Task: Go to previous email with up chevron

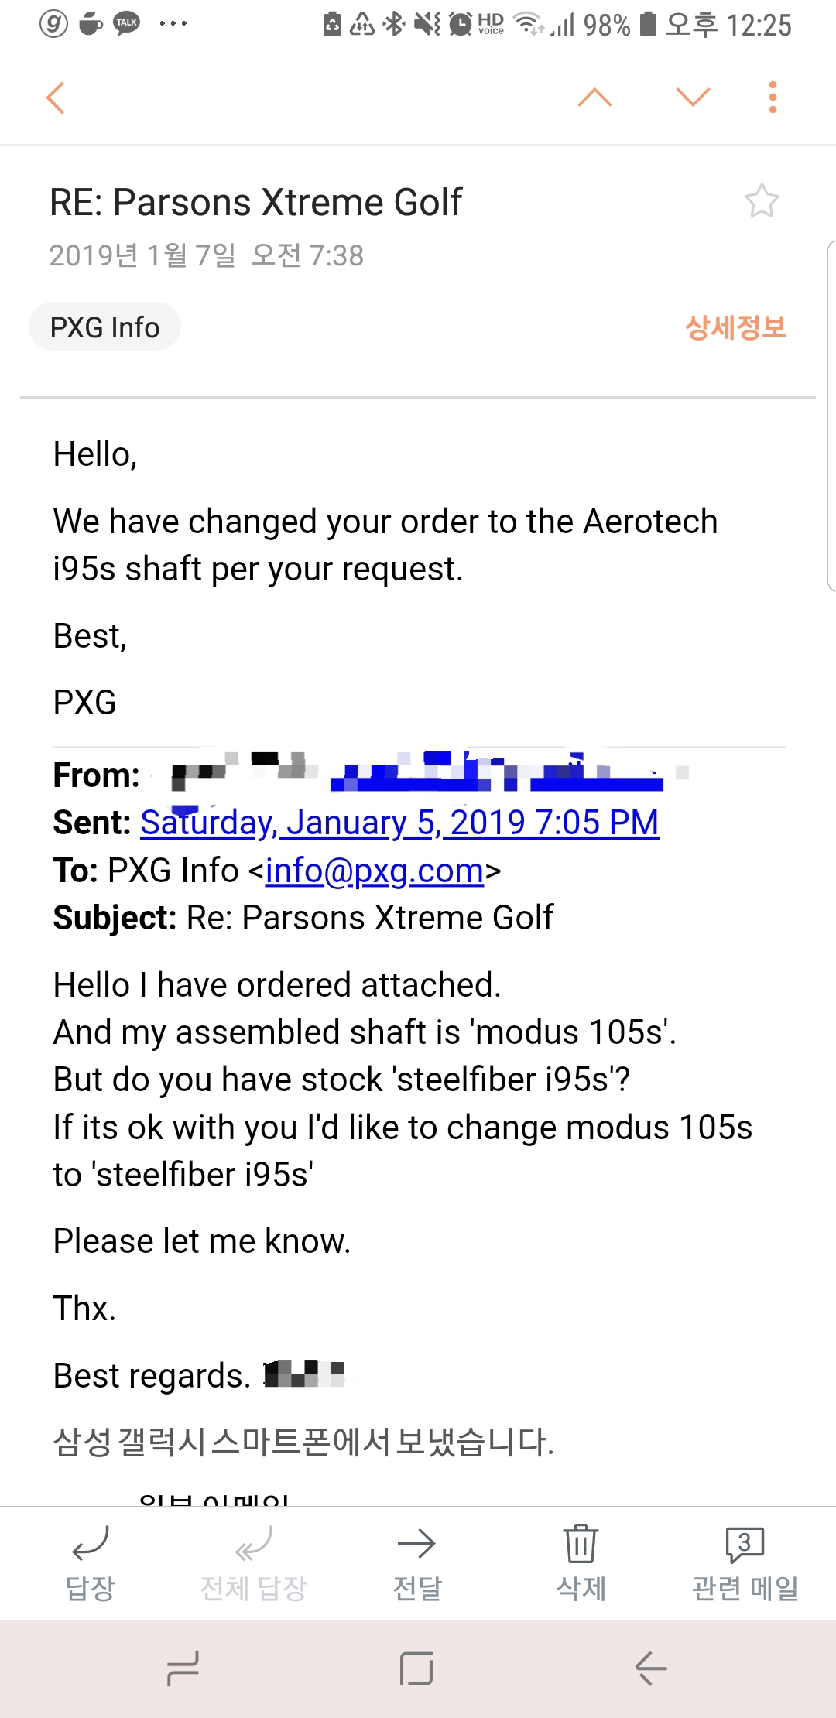Action: click(594, 98)
